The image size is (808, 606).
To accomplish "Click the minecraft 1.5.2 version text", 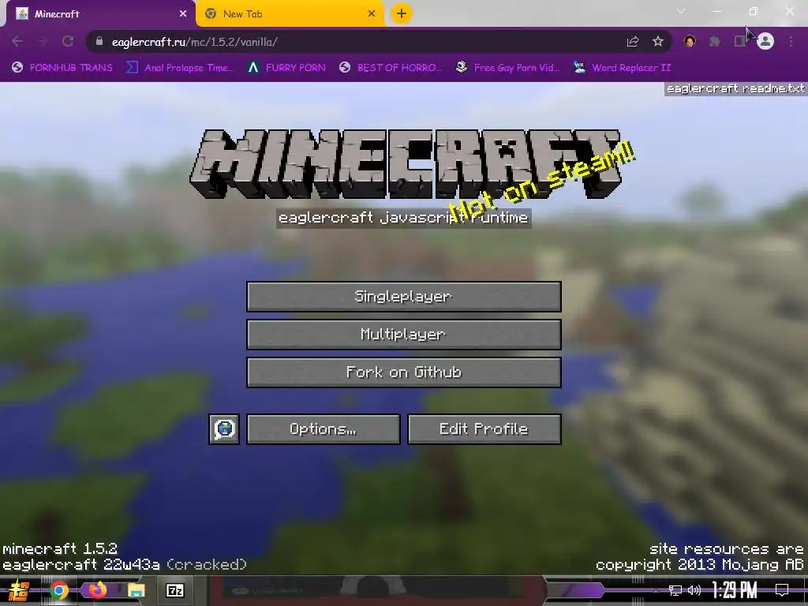I will click(x=60, y=549).
